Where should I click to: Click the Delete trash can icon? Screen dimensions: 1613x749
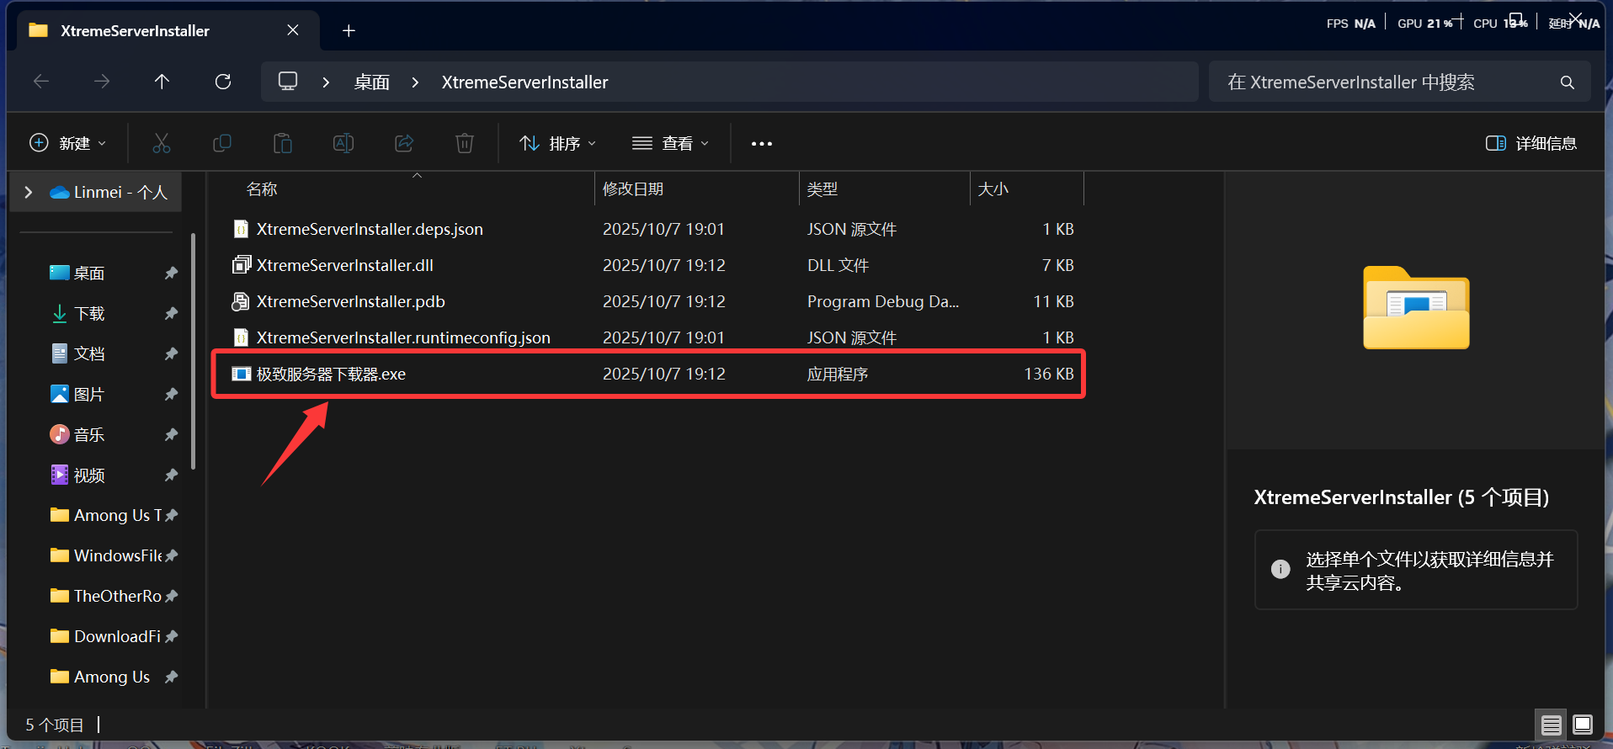465,143
